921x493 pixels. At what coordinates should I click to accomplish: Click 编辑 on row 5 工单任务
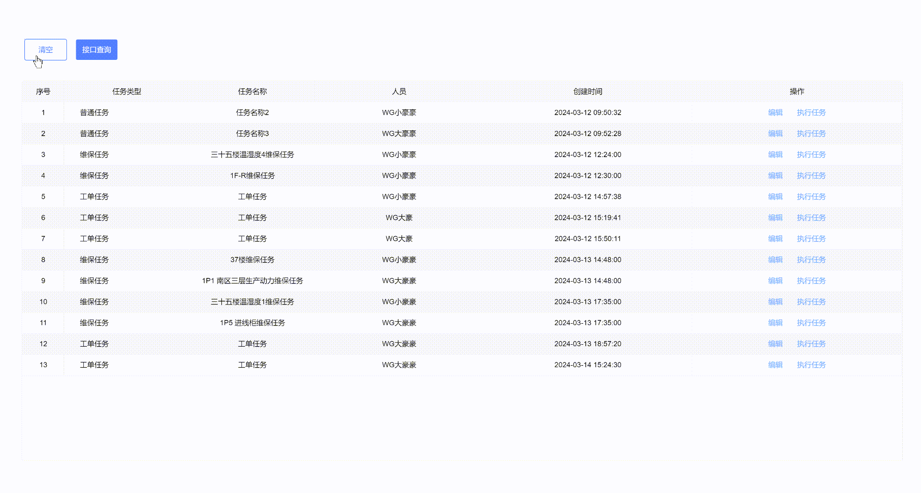775,196
